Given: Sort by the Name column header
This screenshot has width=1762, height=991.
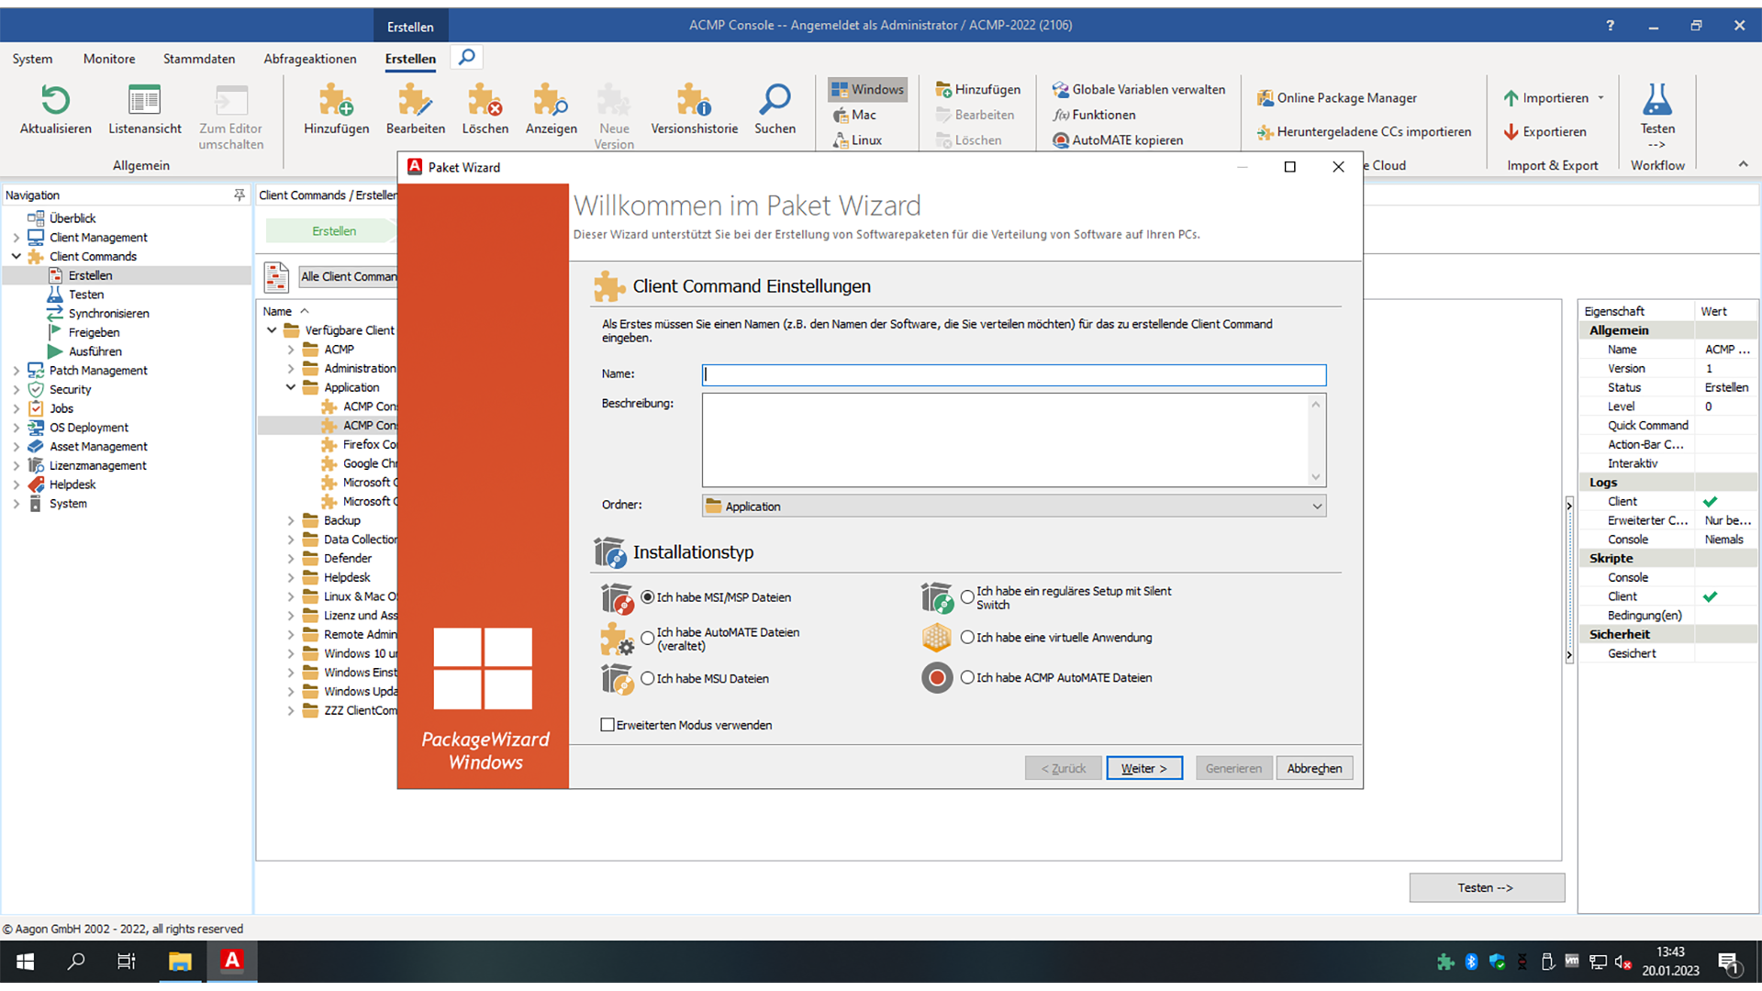Looking at the screenshot, I should coord(277,311).
